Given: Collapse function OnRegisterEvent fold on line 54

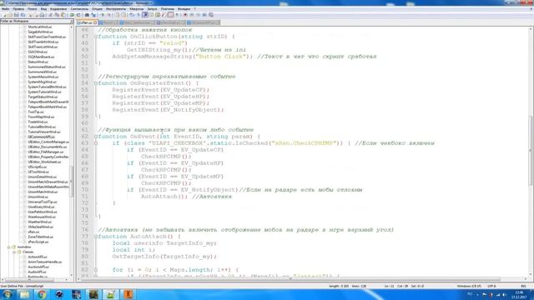Looking at the screenshot, I should [96, 83].
